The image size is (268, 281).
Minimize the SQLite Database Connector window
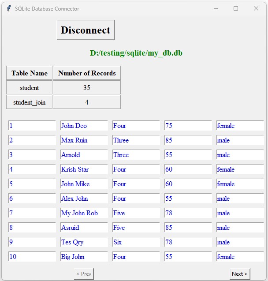[x=216, y=8]
